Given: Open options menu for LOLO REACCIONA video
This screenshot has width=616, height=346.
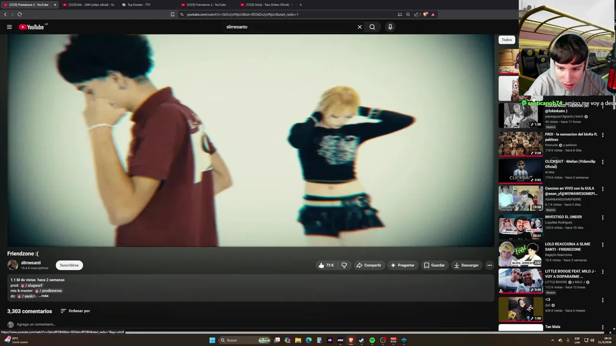Looking at the screenshot, I should tap(603, 245).
